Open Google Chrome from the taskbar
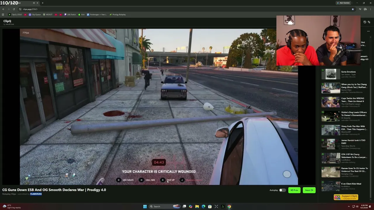 coord(229,206)
